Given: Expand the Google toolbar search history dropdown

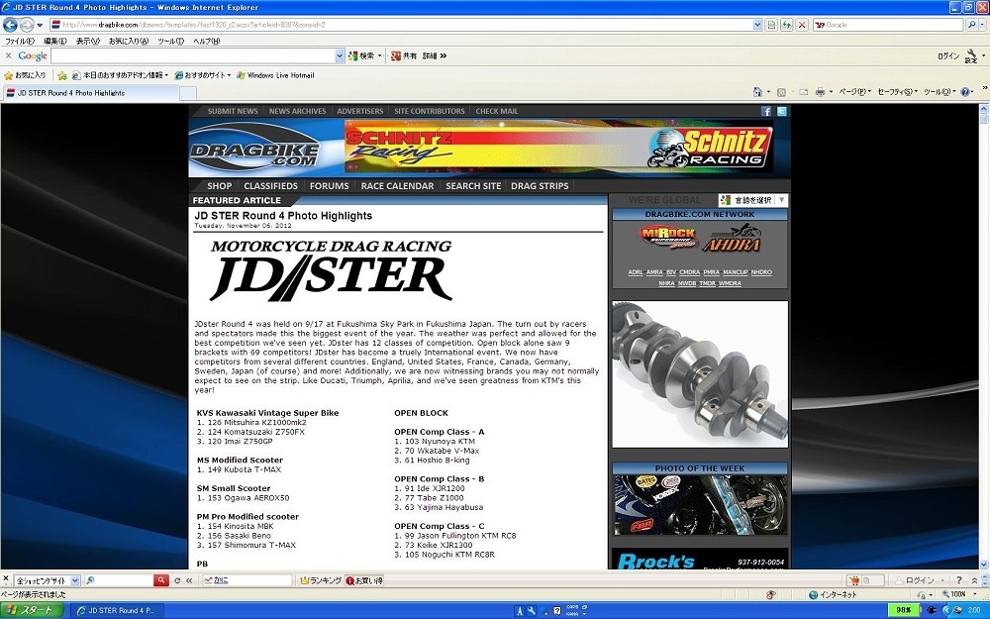Looking at the screenshot, I should (x=340, y=55).
